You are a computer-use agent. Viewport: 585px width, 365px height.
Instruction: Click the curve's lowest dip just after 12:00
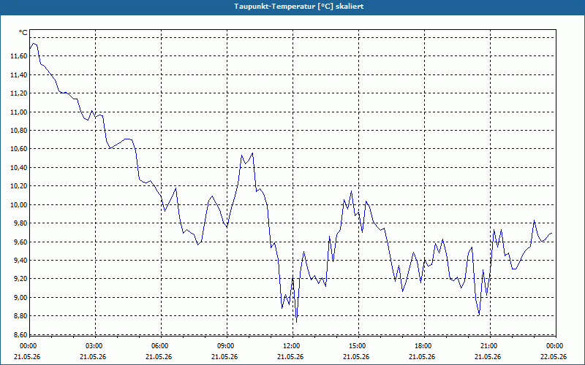point(296,322)
